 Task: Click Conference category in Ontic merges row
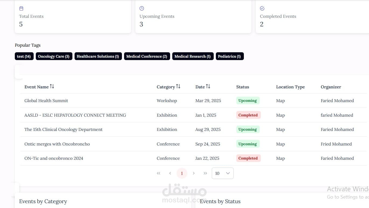pos(168,144)
